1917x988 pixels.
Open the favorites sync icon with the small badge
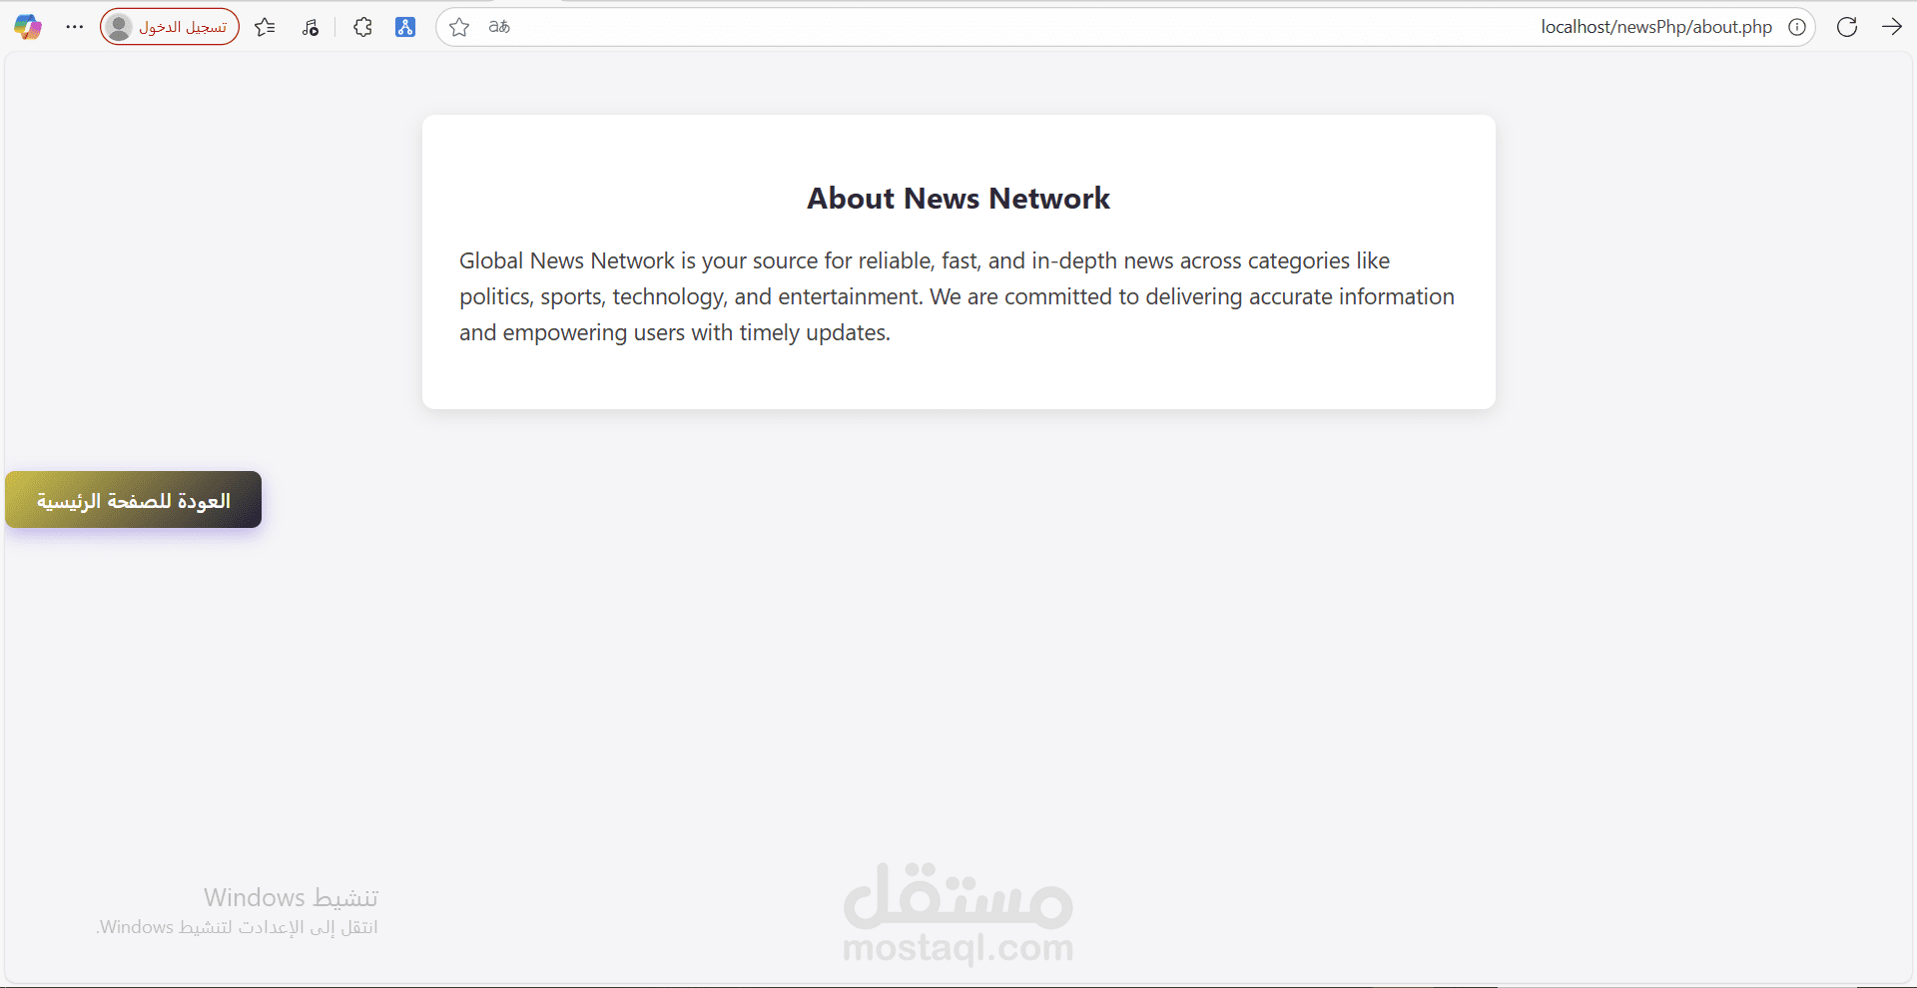point(311,27)
